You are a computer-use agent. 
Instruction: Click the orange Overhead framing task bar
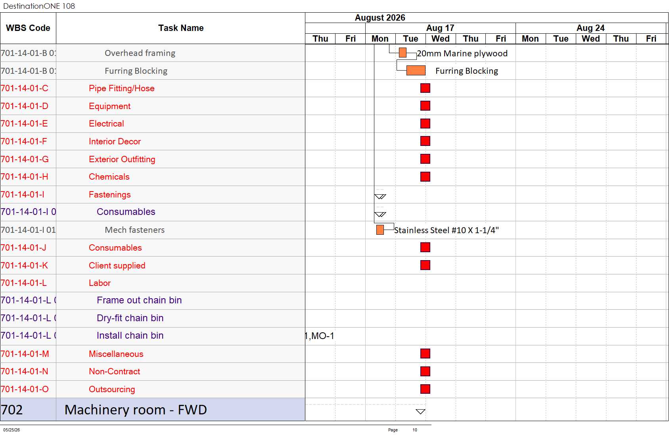click(x=403, y=53)
